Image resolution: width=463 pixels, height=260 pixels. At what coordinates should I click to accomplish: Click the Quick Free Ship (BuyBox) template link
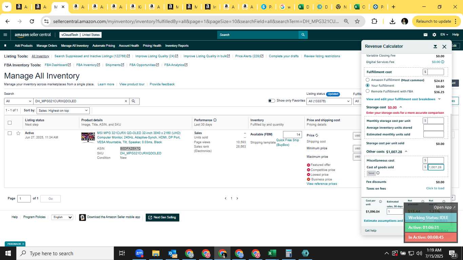[x=287, y=143]
